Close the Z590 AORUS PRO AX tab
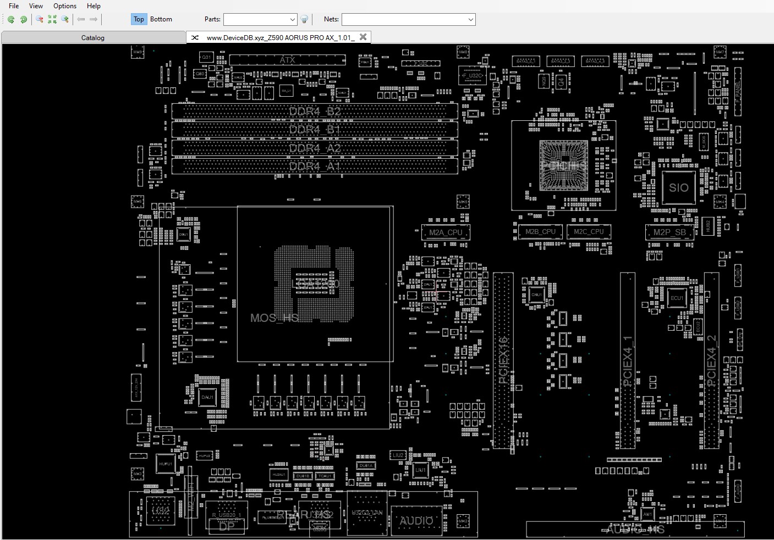 click(x=363, y=37)
